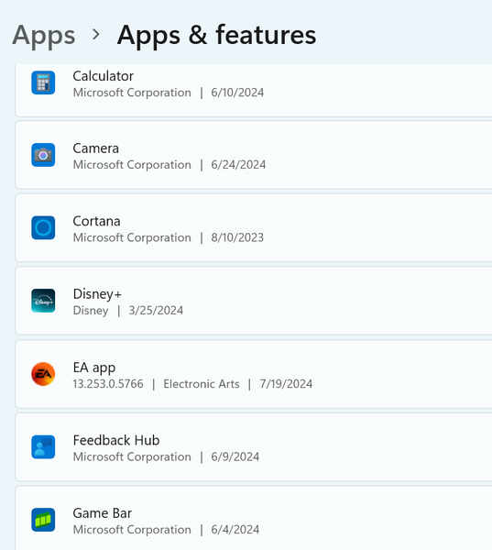Viewport: 492px width, 550px height.
Task: Click the breadcrumb chevron separator
Action: point(95,35)
